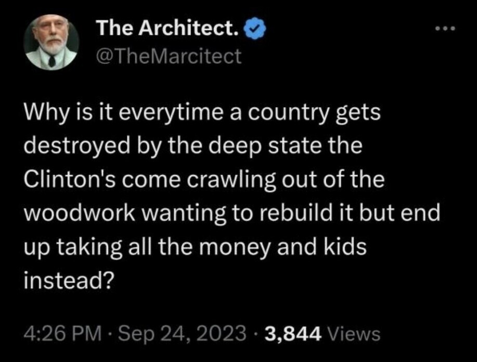Click the display name "The Architect."
Image resolution: width=477 pixels, height=362 pixels.
(167, 31)
